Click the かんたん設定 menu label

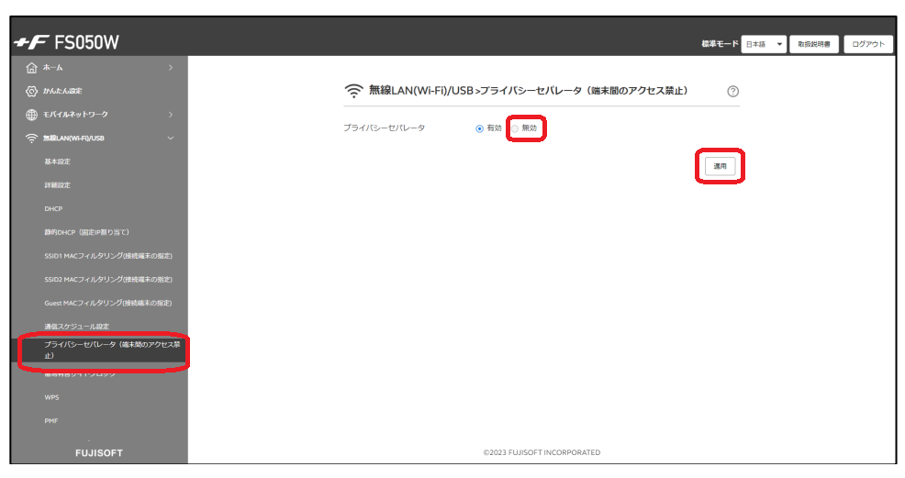(x=62, y=91)
